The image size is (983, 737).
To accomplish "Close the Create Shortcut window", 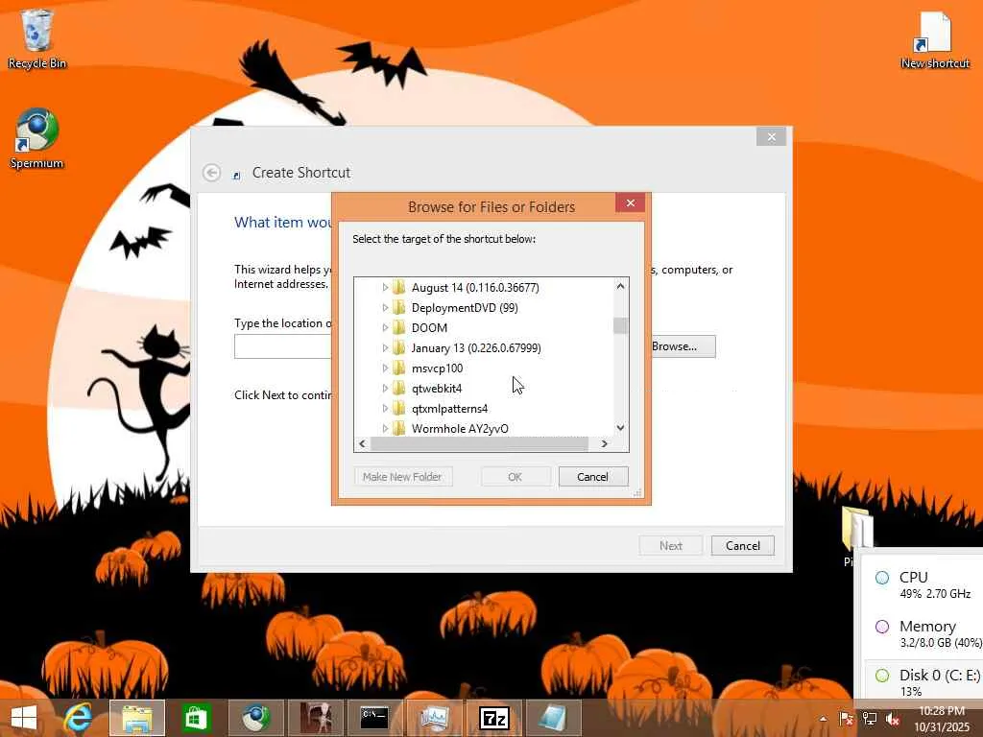I will pyautogui.click(x=771, y=136).
